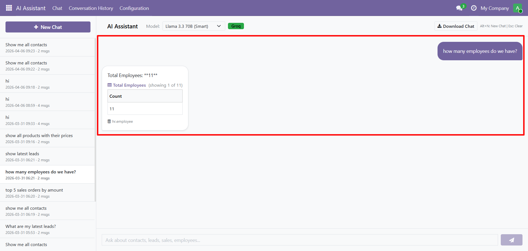Open the Configuration menu

pos(134,8)
